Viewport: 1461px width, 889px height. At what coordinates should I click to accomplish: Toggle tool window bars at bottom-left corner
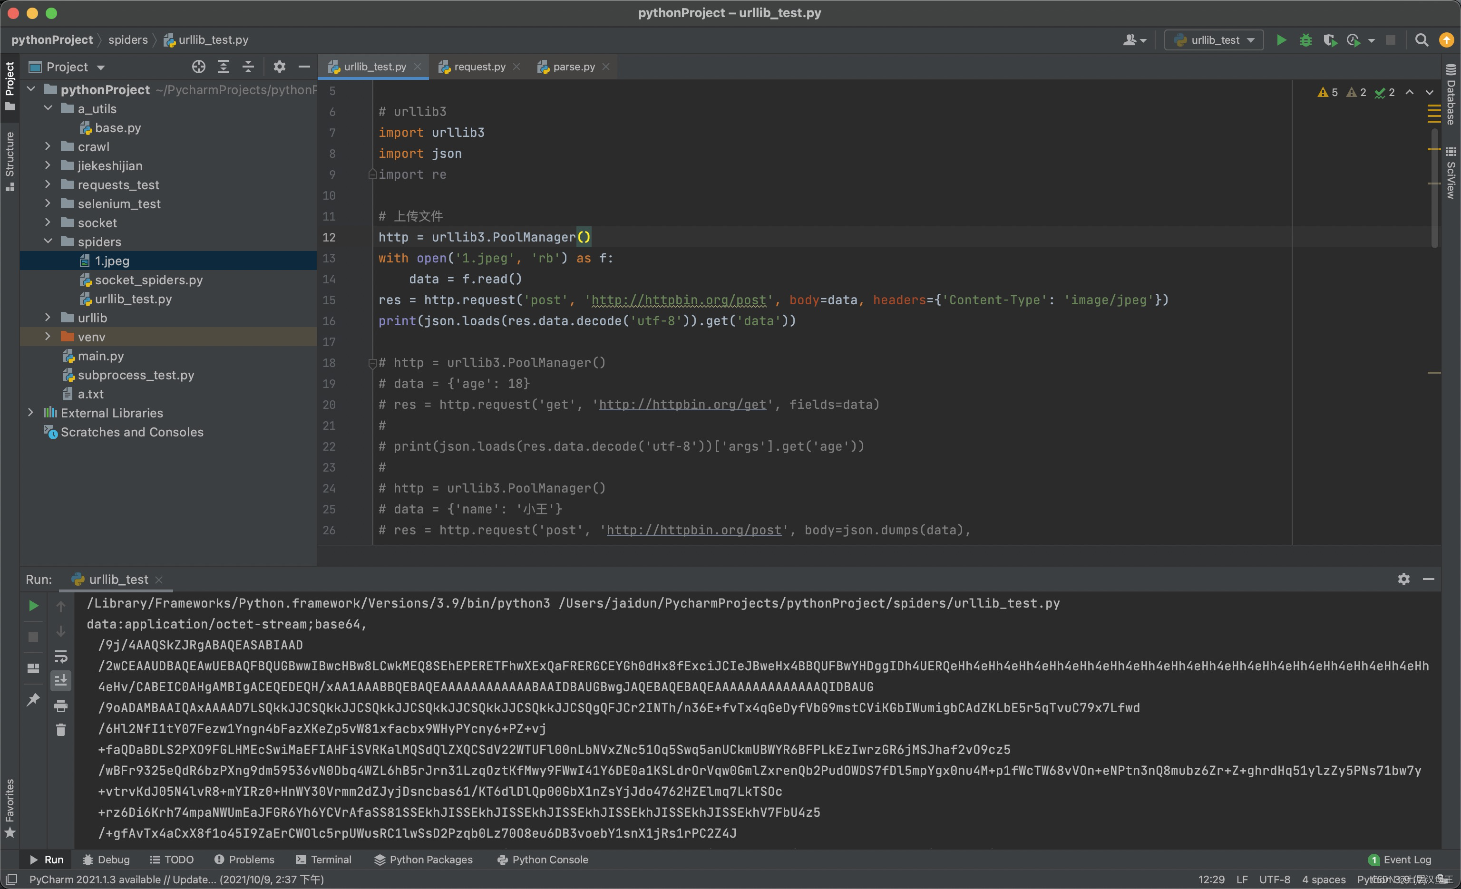click(10, 879)
